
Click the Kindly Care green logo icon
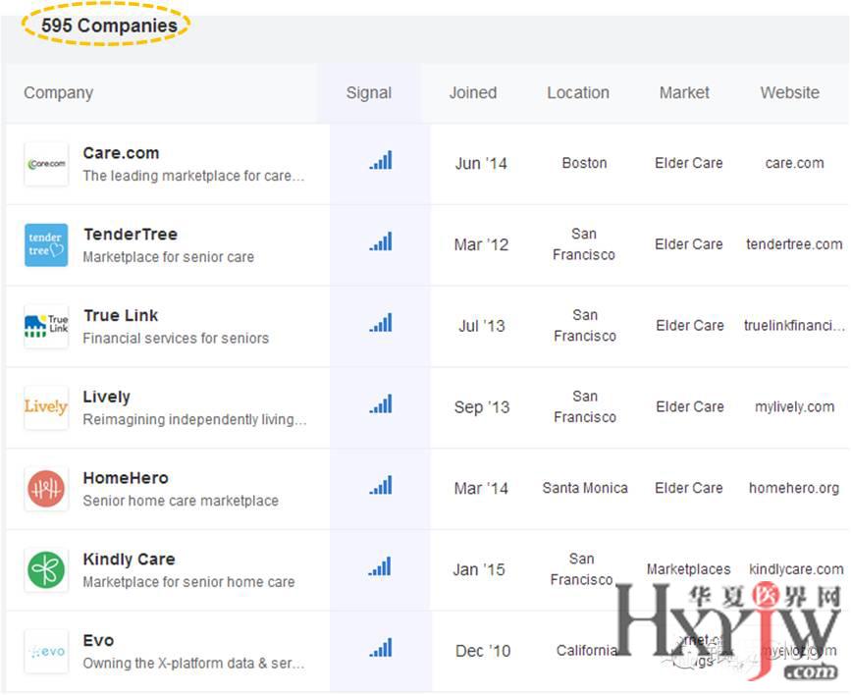(x=46, y=569)
